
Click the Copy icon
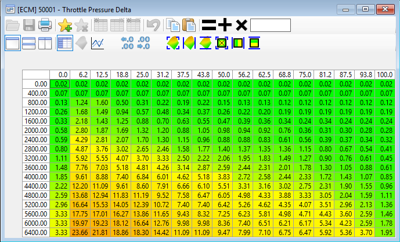tap(172, 25)
